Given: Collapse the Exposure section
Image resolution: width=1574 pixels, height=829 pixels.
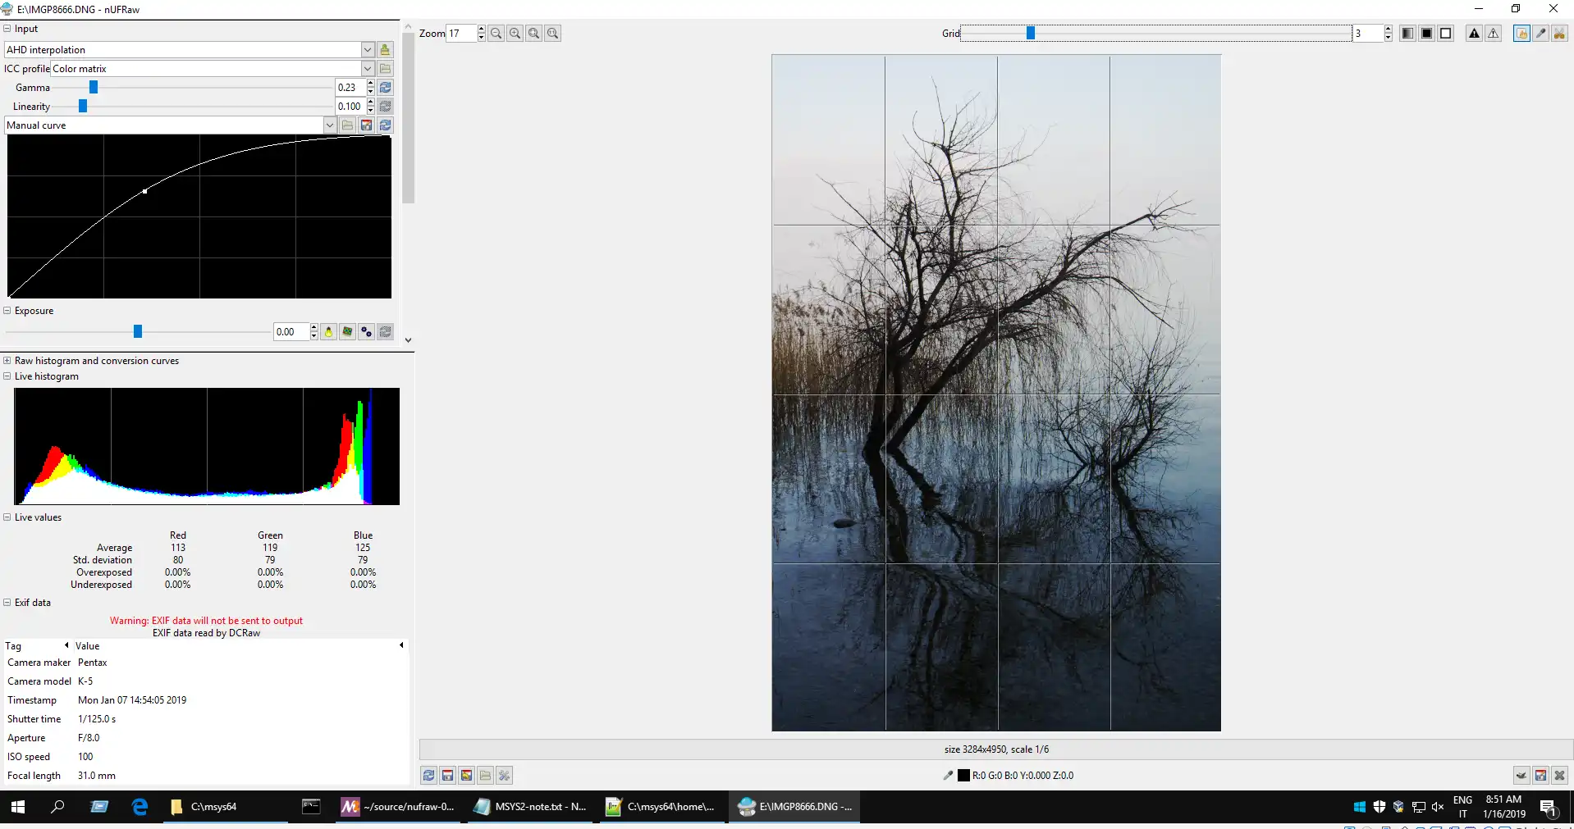Looking at the screenshot, I should pos(7,311).
